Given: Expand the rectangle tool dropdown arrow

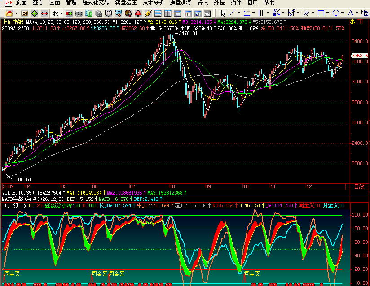Looking at the screenshot, I should click(x=327, y=13).
